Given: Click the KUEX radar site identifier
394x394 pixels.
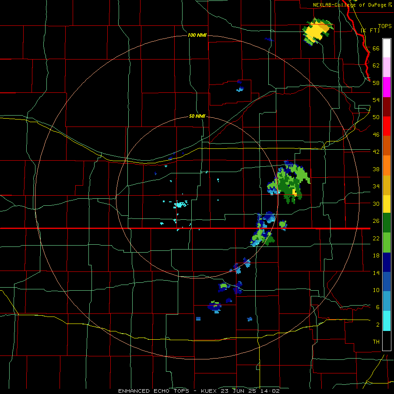Looking at the screenshot, I should [208, 391].
